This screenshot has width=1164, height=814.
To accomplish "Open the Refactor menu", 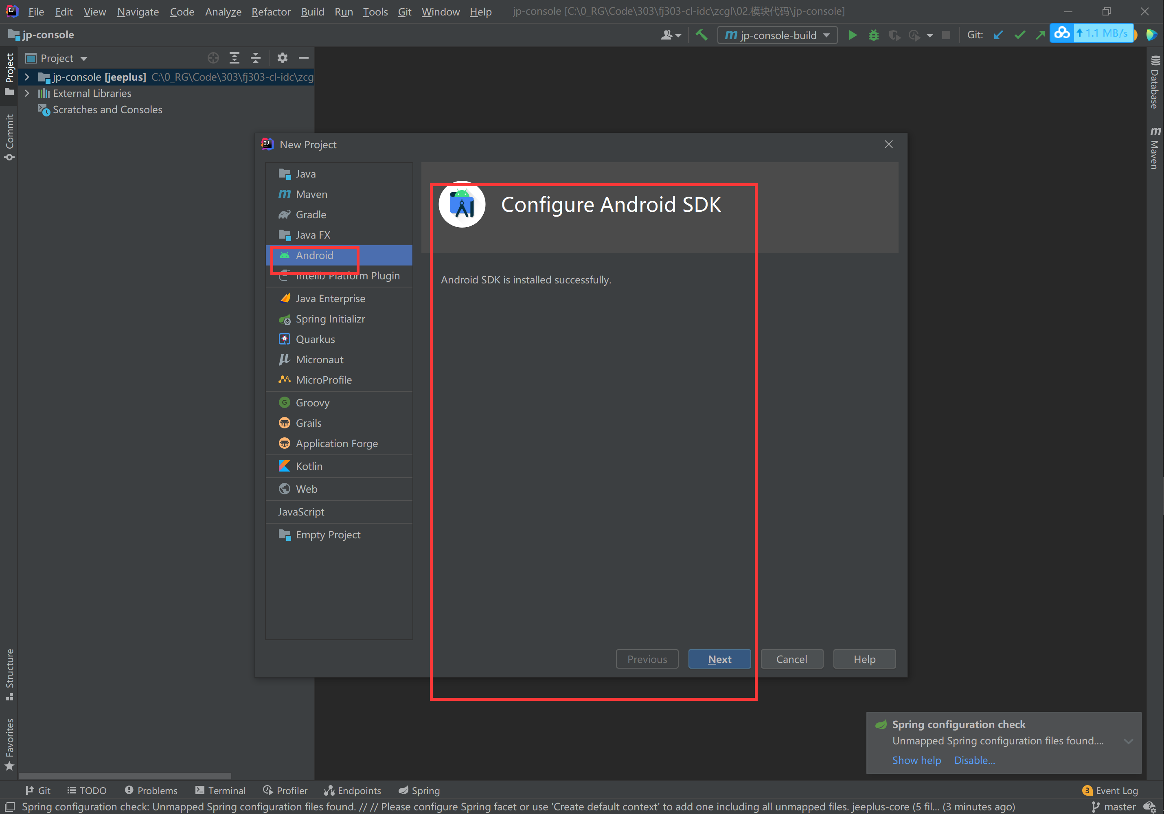I will pos(271,11).
